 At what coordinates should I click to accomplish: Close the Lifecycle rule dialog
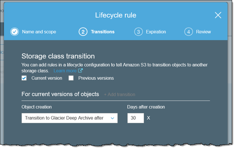pos(218,15)
